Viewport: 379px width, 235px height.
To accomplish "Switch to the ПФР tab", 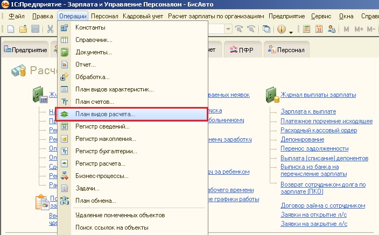I will [242, 50].
